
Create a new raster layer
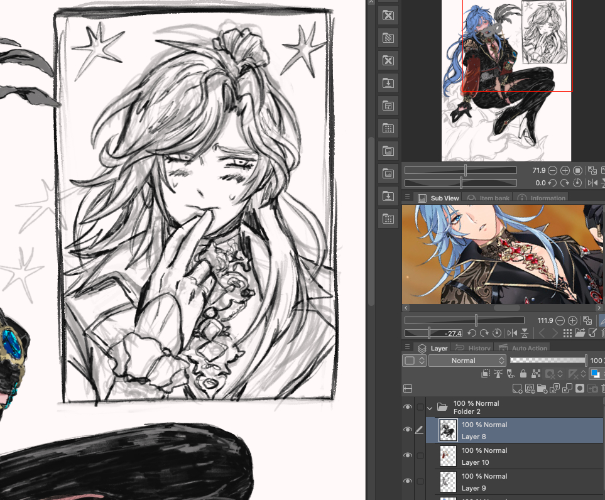[x=517, y=389]
